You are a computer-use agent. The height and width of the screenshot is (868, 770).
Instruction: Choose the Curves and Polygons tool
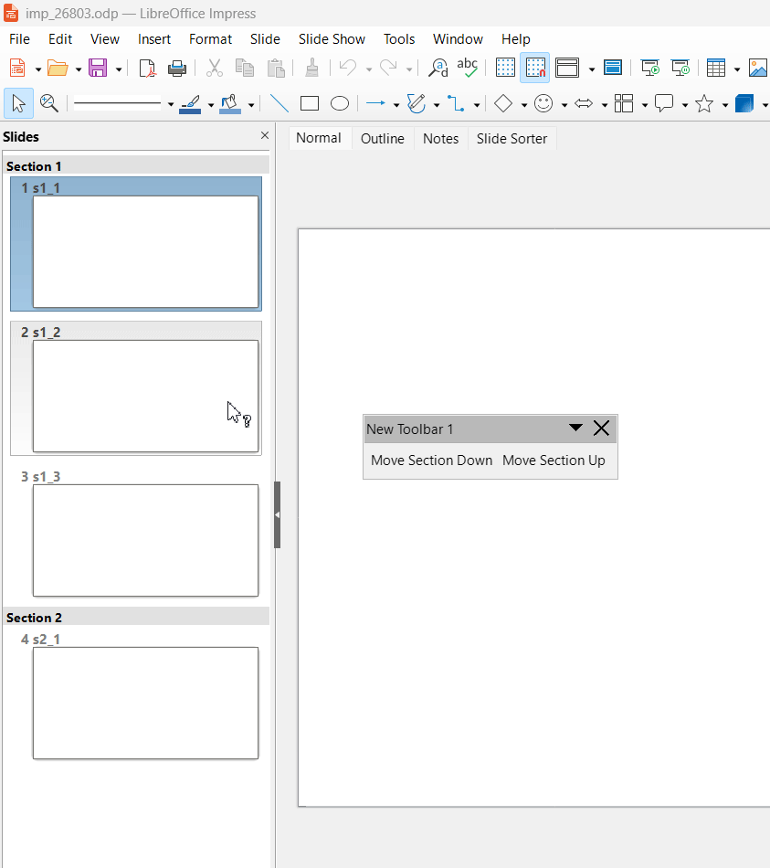tap(417, 103)
